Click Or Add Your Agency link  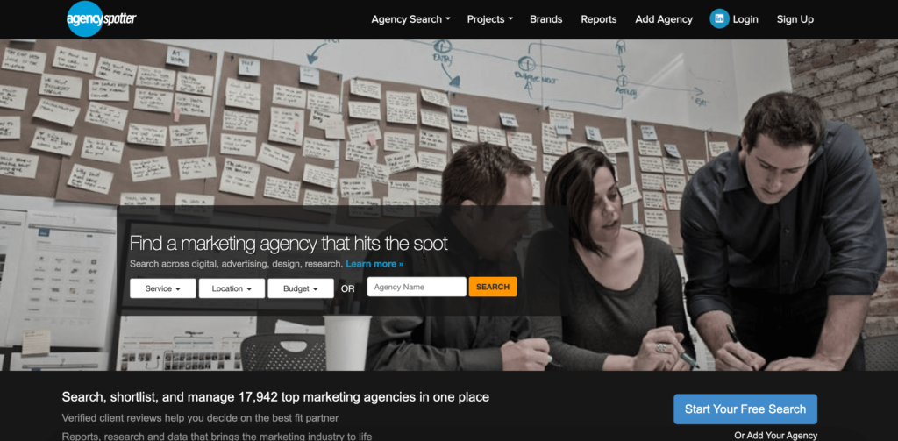775,435
